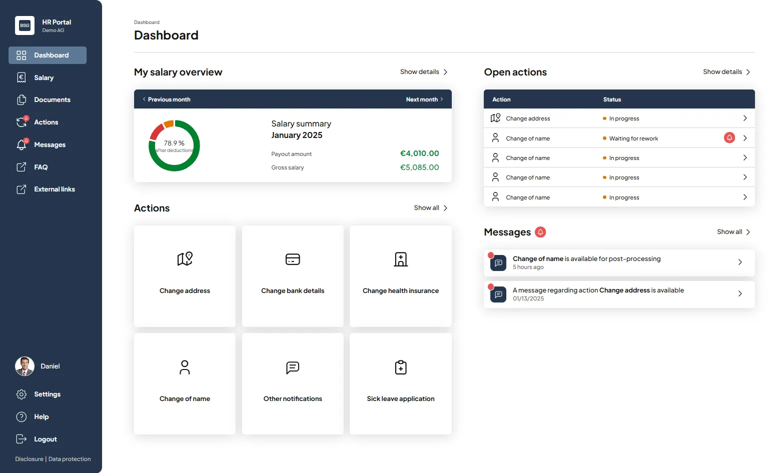Go to Previous month in salary overview
This screenshot has height=473, width=783.
pos(167,99)
